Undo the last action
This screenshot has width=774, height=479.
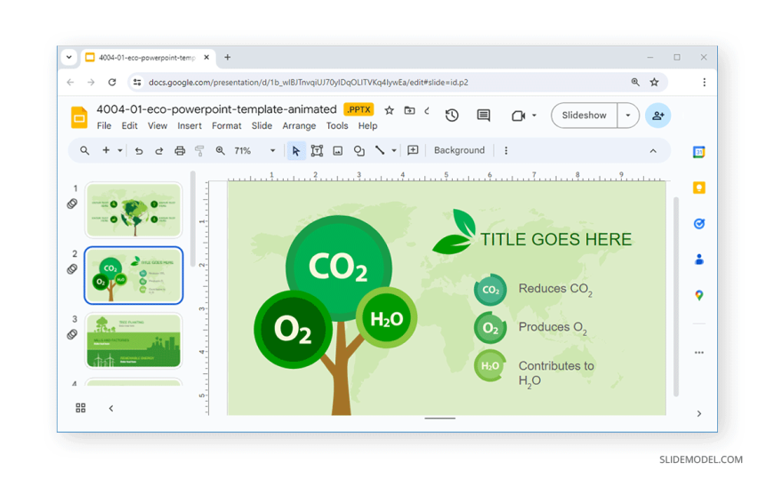click(x=139, y=151)
